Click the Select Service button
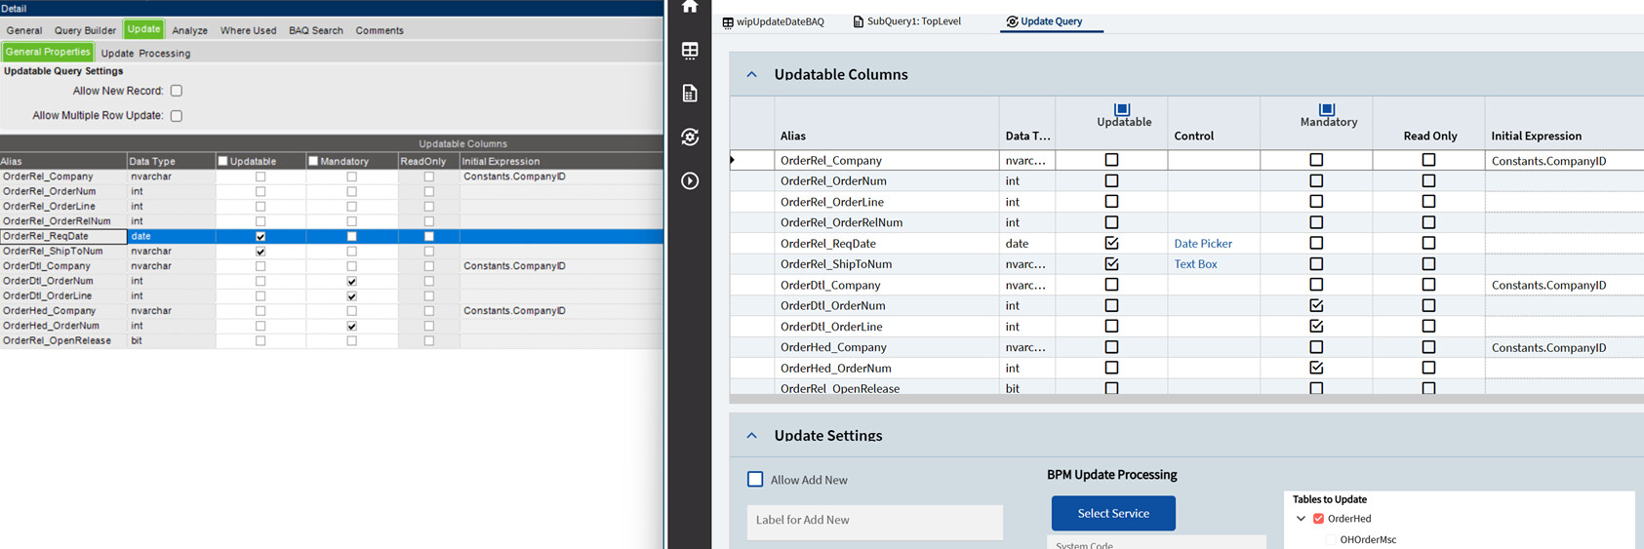Image resolution: width=1644 pixels, height=549 pixels. click(1113, 513)
